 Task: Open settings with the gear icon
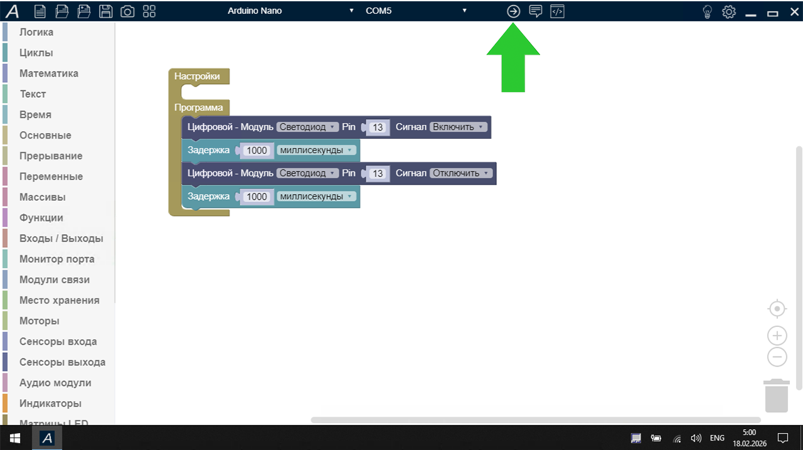[x=728, y=11]
